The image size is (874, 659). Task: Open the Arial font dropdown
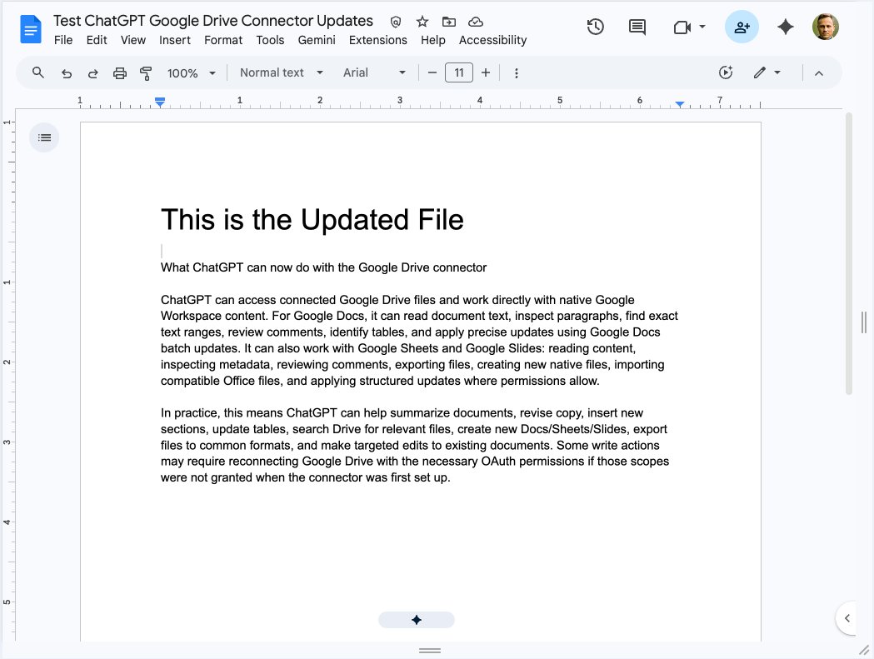click(374, 72)
